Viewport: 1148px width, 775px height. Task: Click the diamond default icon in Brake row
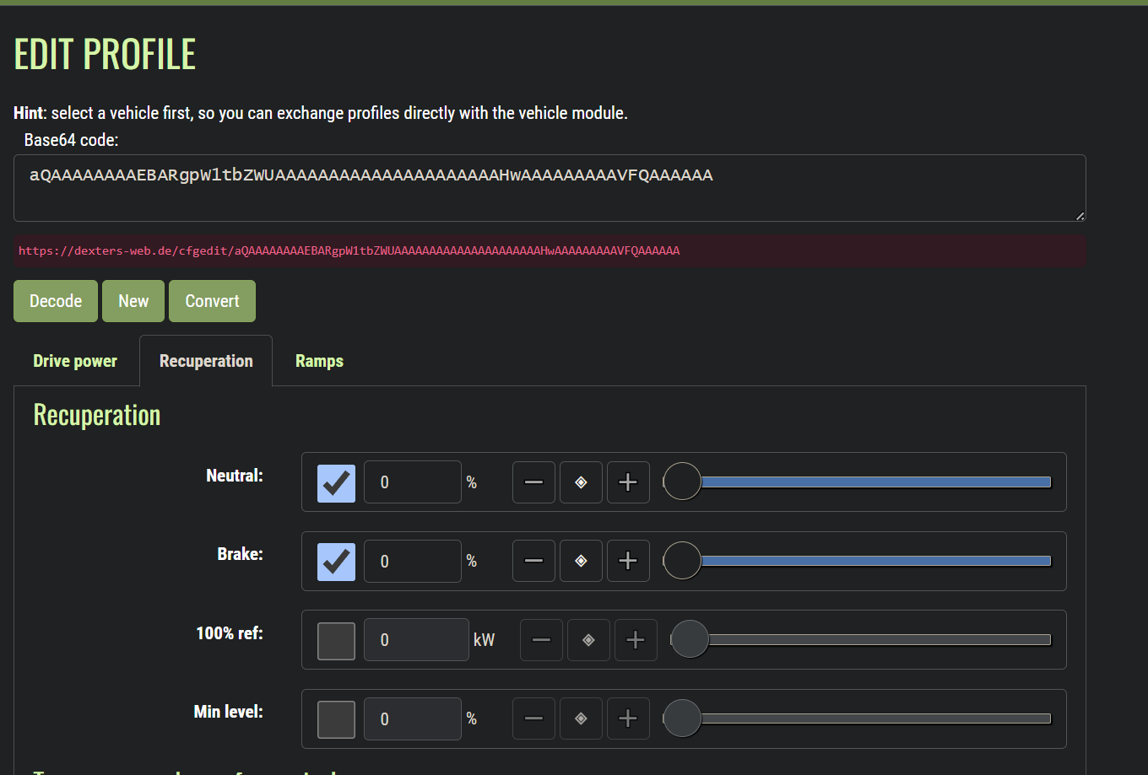(581, 561)
